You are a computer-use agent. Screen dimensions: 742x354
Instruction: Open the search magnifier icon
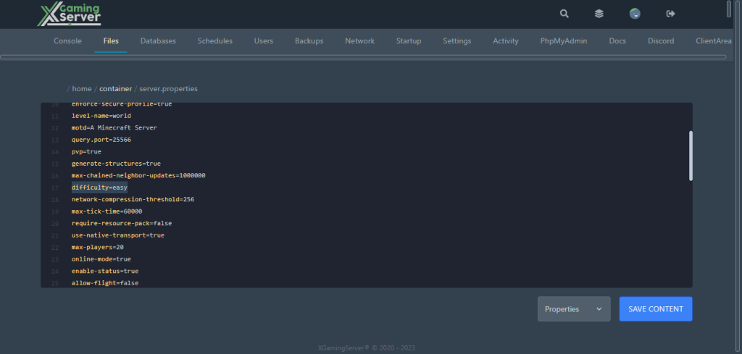tap(564, 14)
